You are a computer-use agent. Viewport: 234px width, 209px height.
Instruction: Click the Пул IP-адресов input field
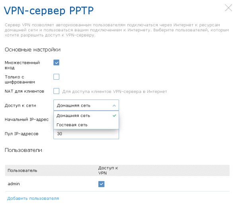[86, 134]
